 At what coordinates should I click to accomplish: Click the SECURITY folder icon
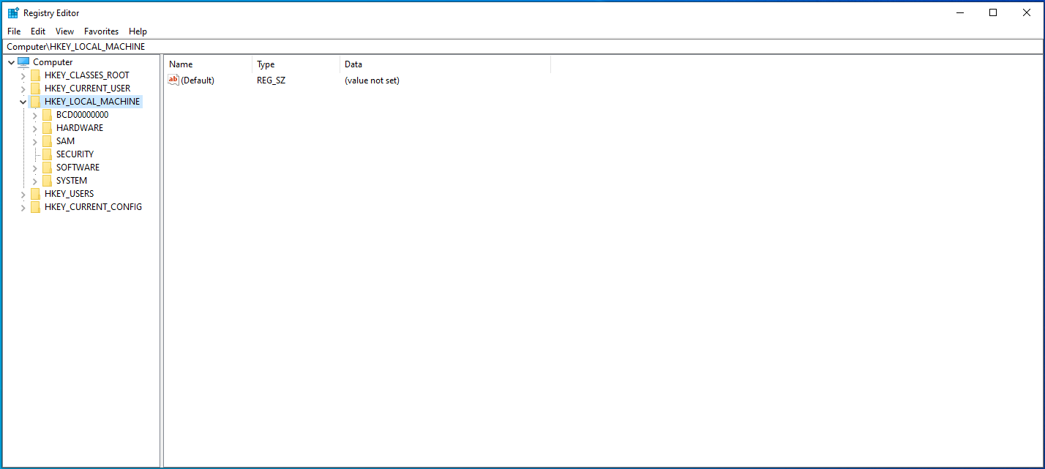coord(47,154)
